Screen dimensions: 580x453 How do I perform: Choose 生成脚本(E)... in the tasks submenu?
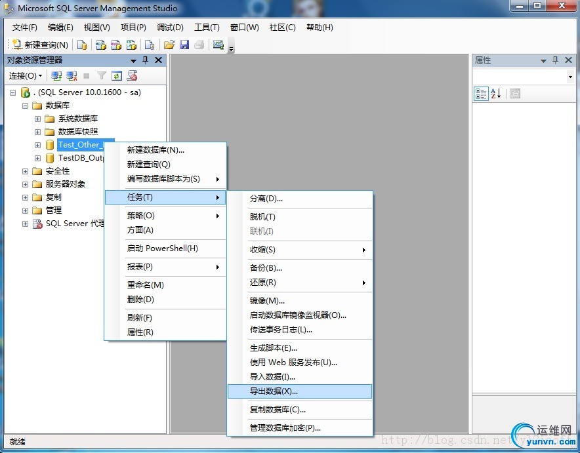point(300,348)
